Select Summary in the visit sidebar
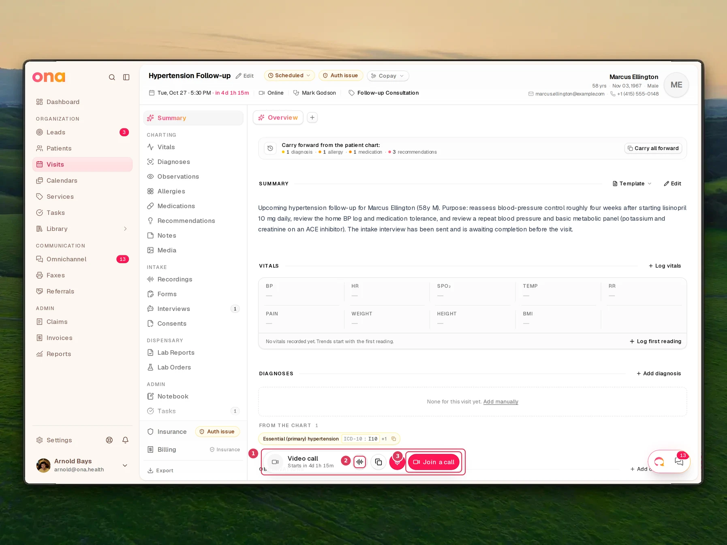This screenshot has height=545, width=727. [193, 118]
